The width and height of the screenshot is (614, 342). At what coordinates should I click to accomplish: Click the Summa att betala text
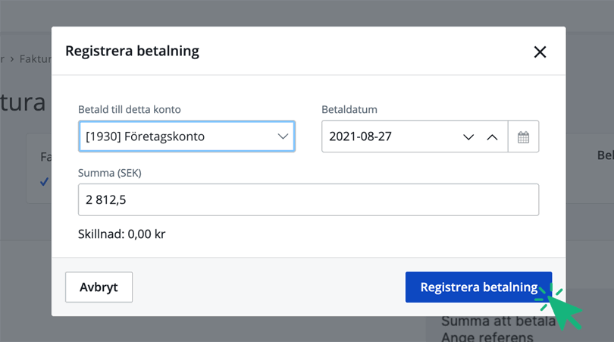pos(493,321)
